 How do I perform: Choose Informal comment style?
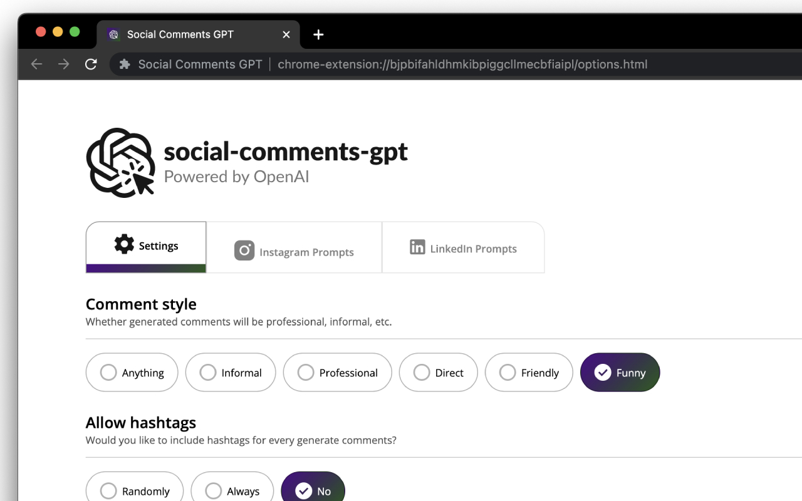point(231,373)
